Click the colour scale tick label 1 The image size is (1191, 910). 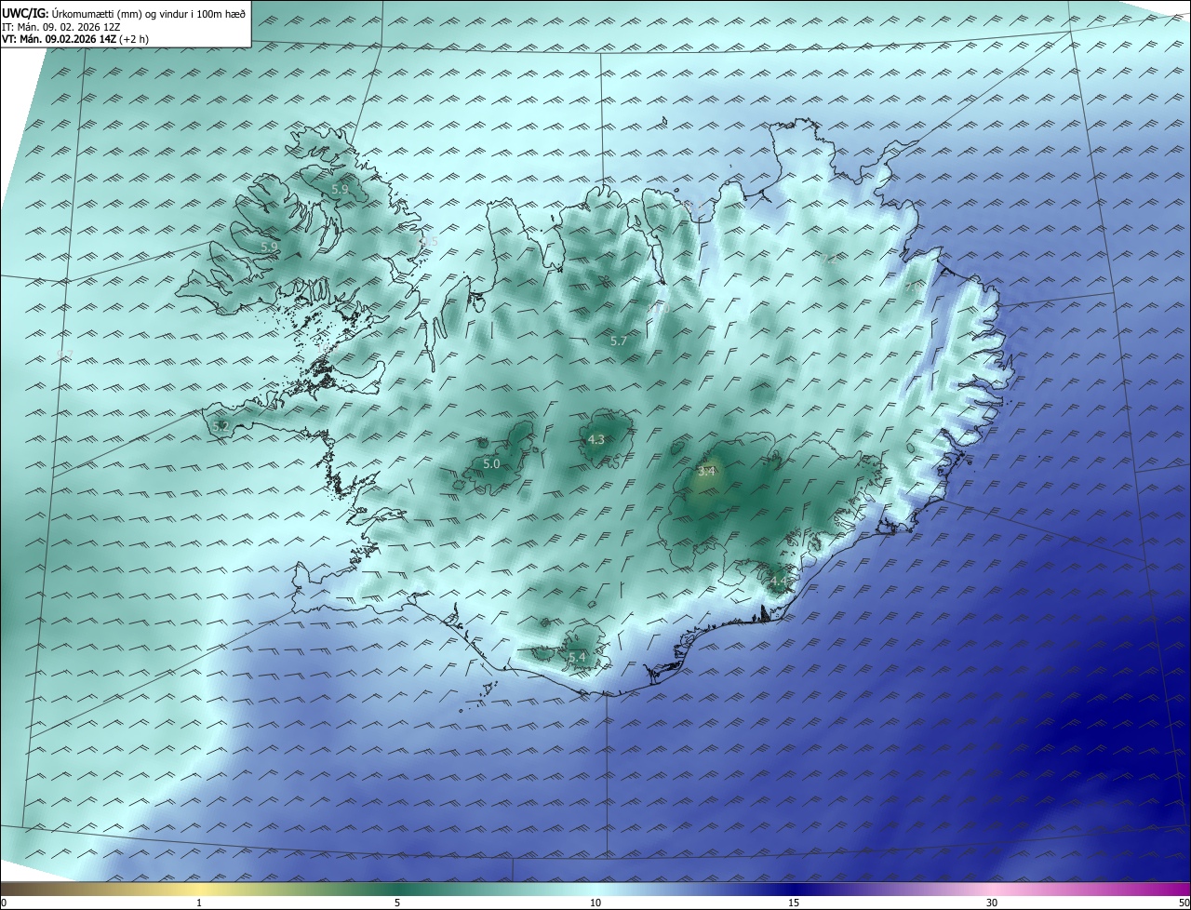pyautogui.click(x=199, y=903)
